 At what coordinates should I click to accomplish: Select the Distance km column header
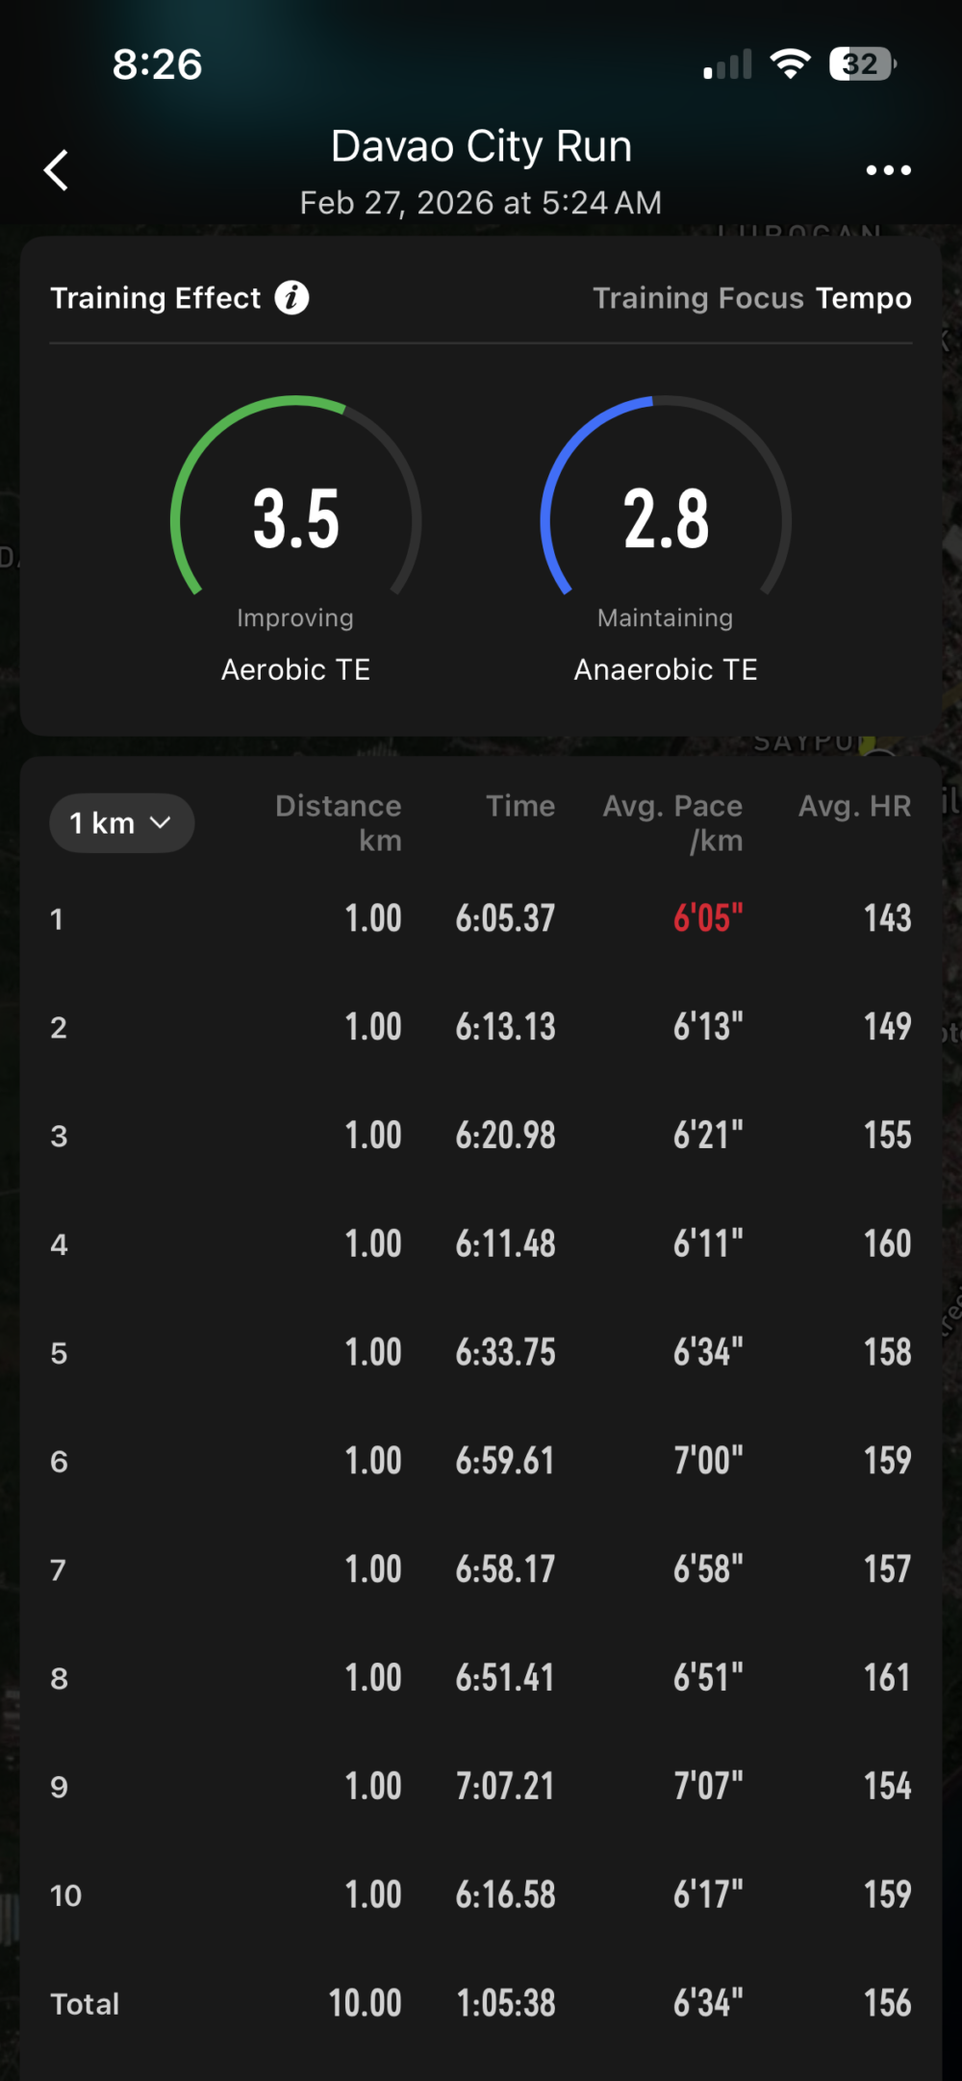coord(338,822)
